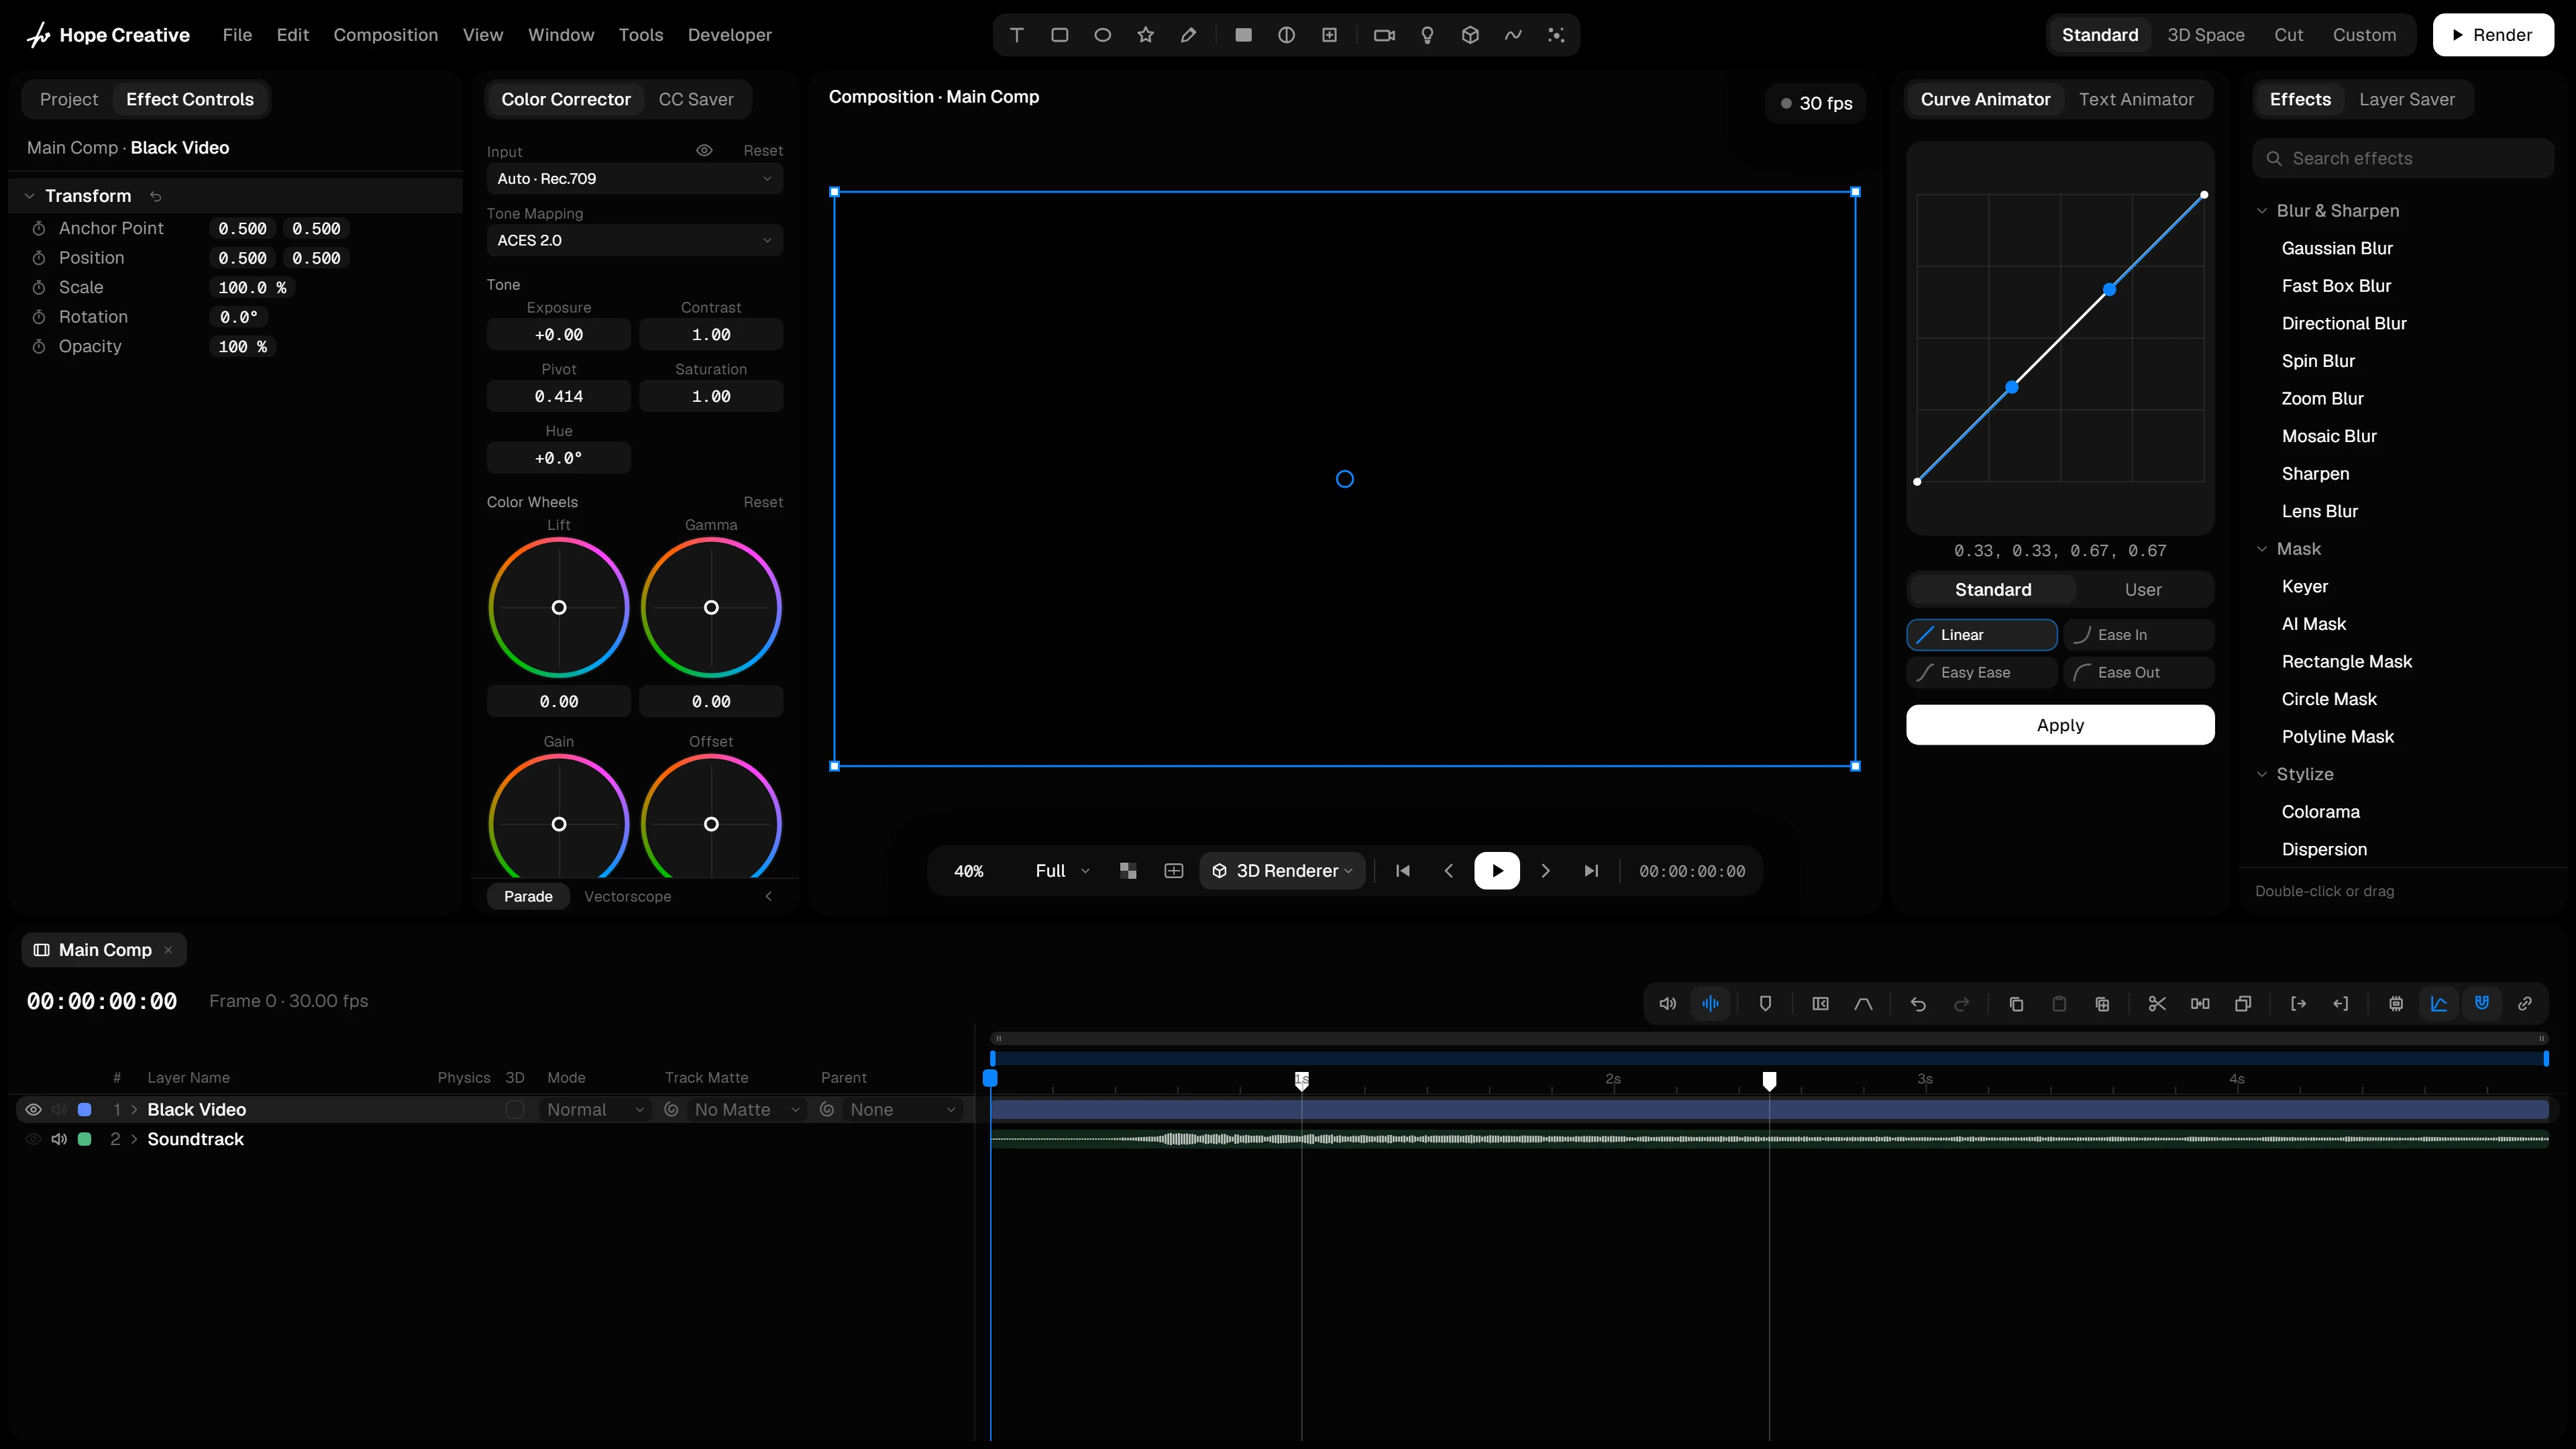Viewport: 2576px width, 1449px height.
Task: Click the Apply button in Curve Animator
Action: click(x=2060, y=725)
